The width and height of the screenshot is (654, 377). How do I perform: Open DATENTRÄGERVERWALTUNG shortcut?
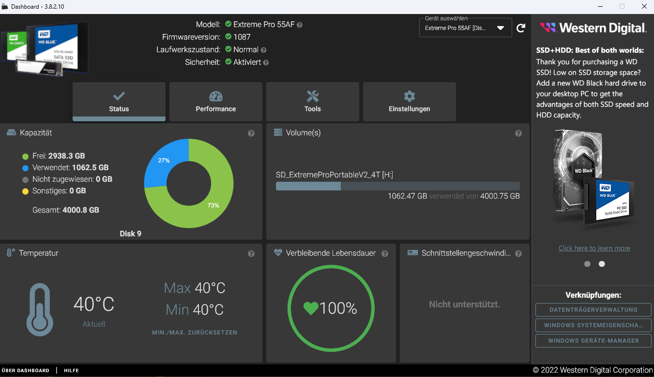593,310
